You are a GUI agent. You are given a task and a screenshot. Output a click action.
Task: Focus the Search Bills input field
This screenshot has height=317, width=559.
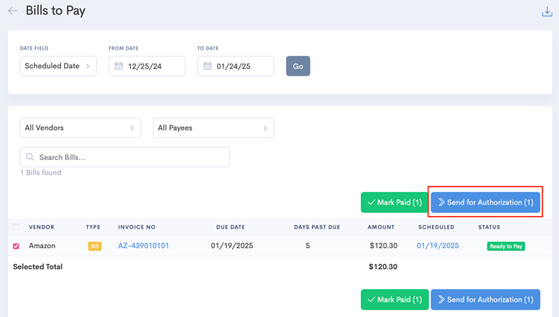[125, 157]
